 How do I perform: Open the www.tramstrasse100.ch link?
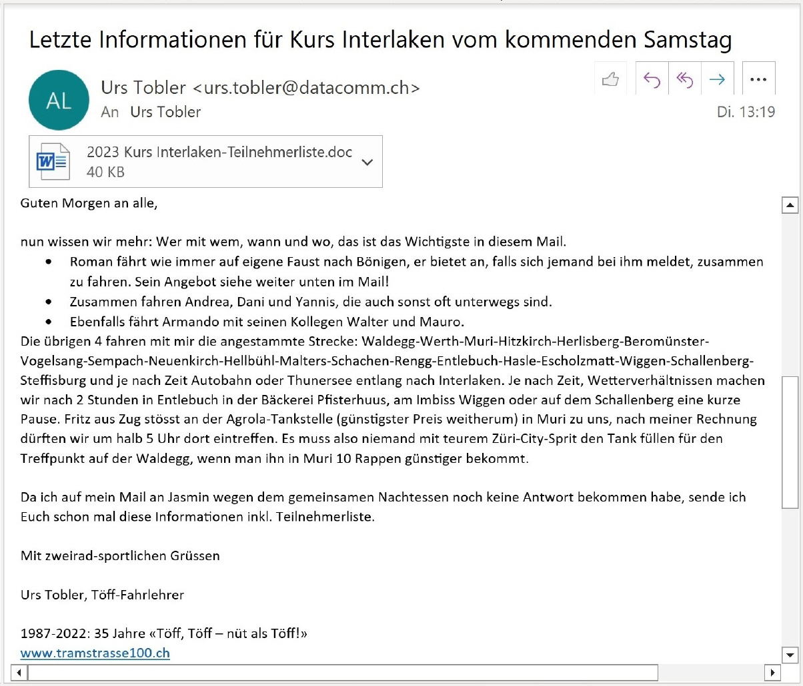point(95,653)
